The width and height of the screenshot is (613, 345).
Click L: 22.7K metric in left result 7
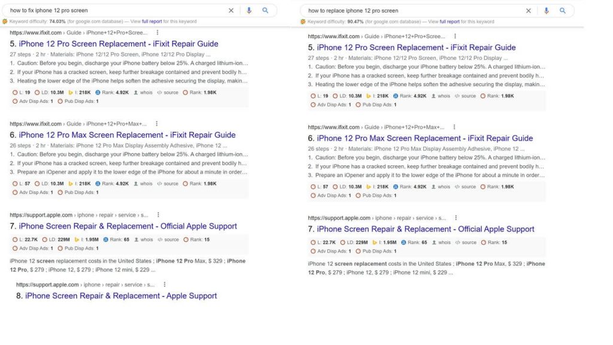[x=25, y=240]
